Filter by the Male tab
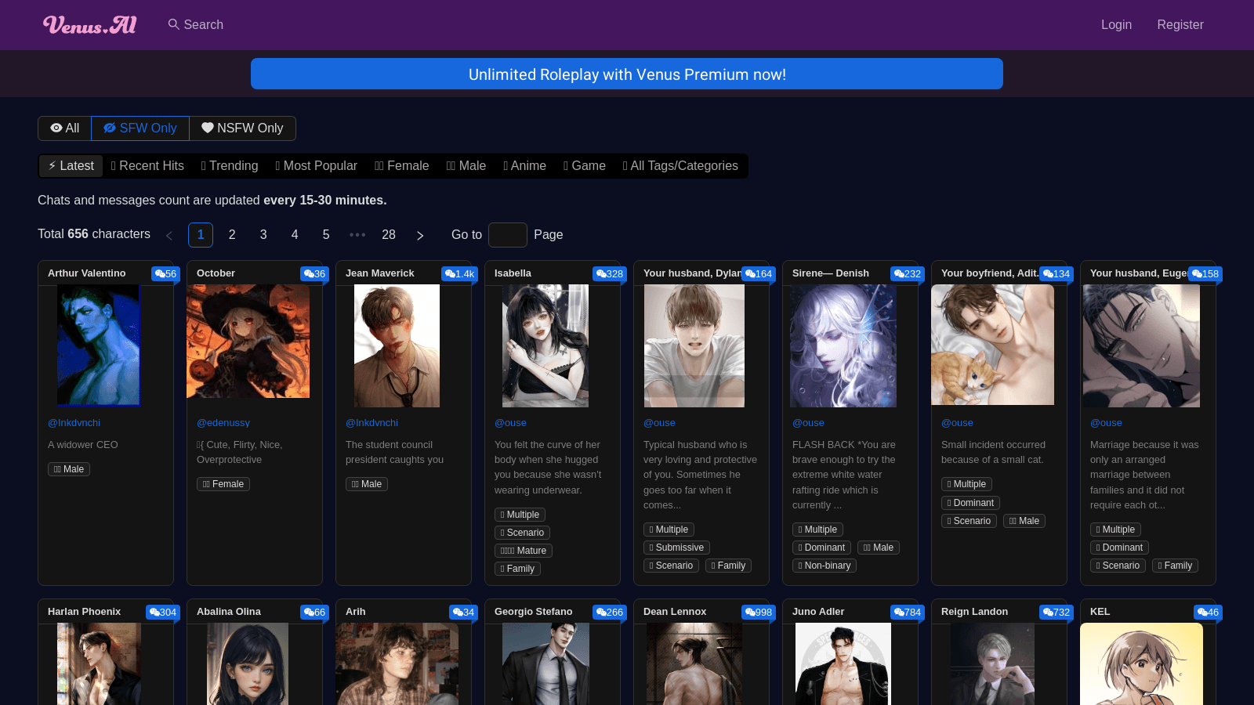Image resolution: width=1254 pixels, height=705 pixels. (466, 166)
